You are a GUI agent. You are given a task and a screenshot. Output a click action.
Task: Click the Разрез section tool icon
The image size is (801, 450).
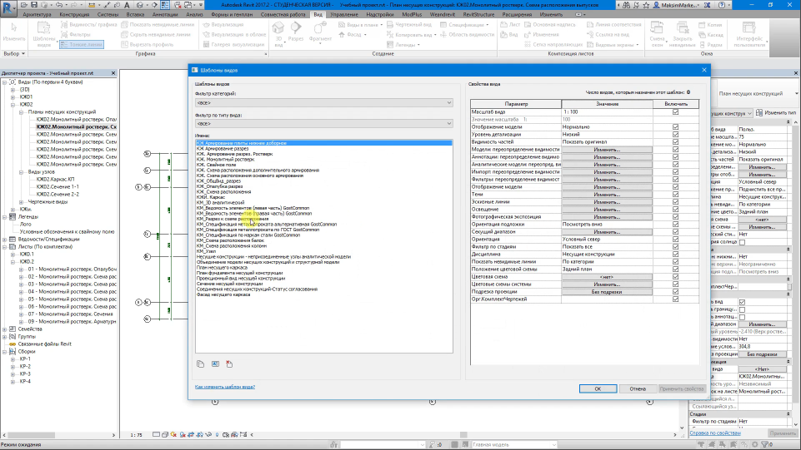tap(296, 27)
